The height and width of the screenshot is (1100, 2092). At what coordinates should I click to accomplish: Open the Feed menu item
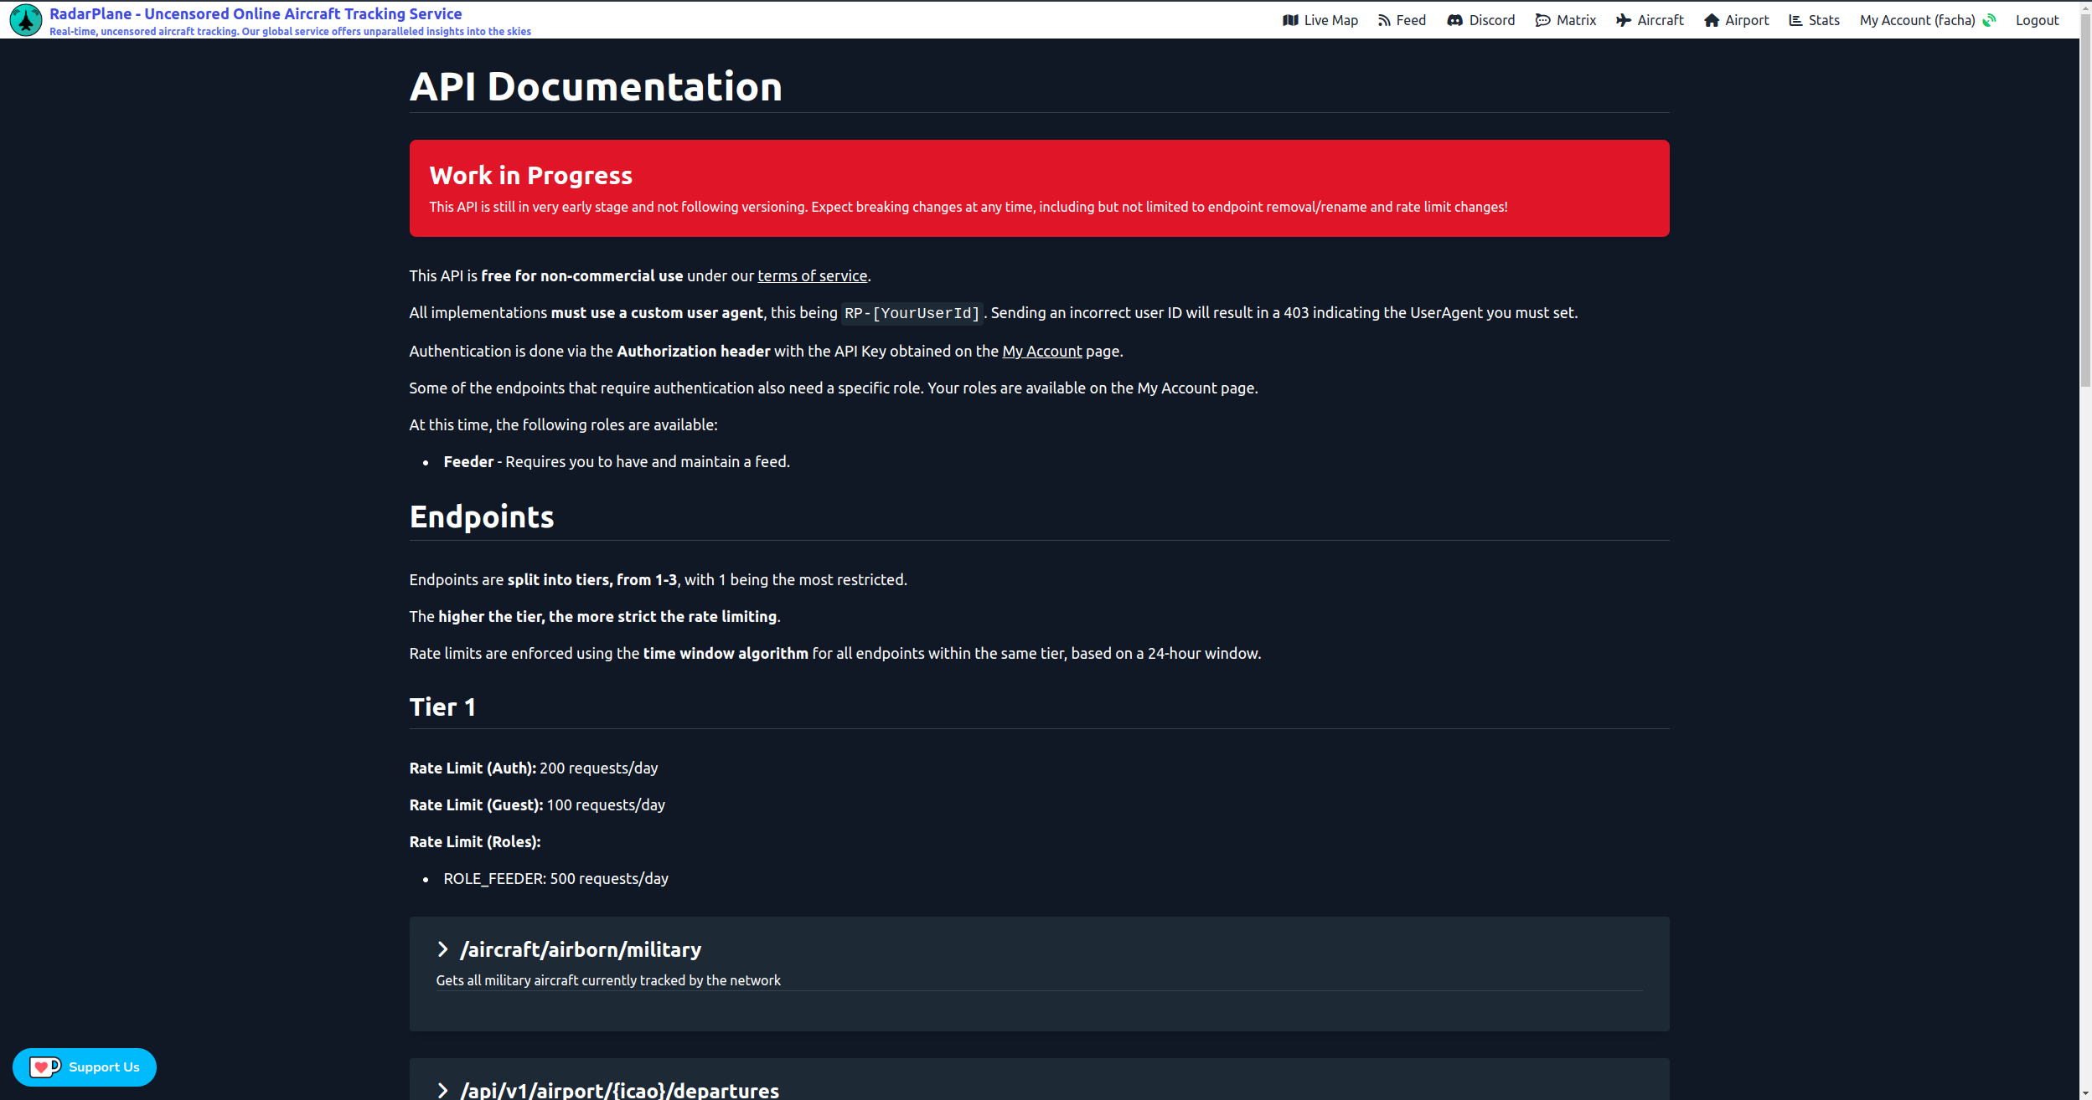pyautogui.click(x=1402, y=20)
